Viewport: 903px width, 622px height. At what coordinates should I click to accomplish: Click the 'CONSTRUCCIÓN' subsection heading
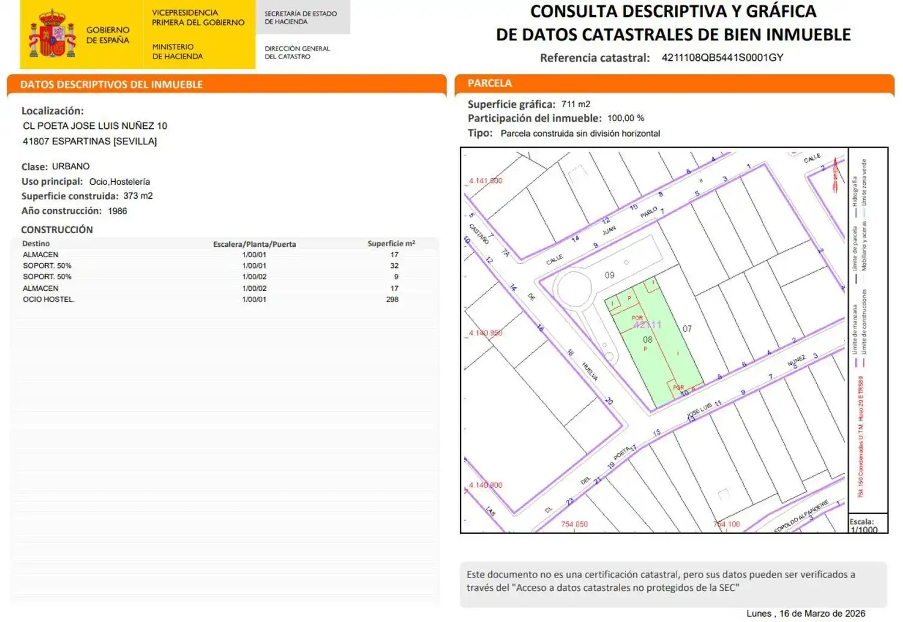[x=57, y=229]
